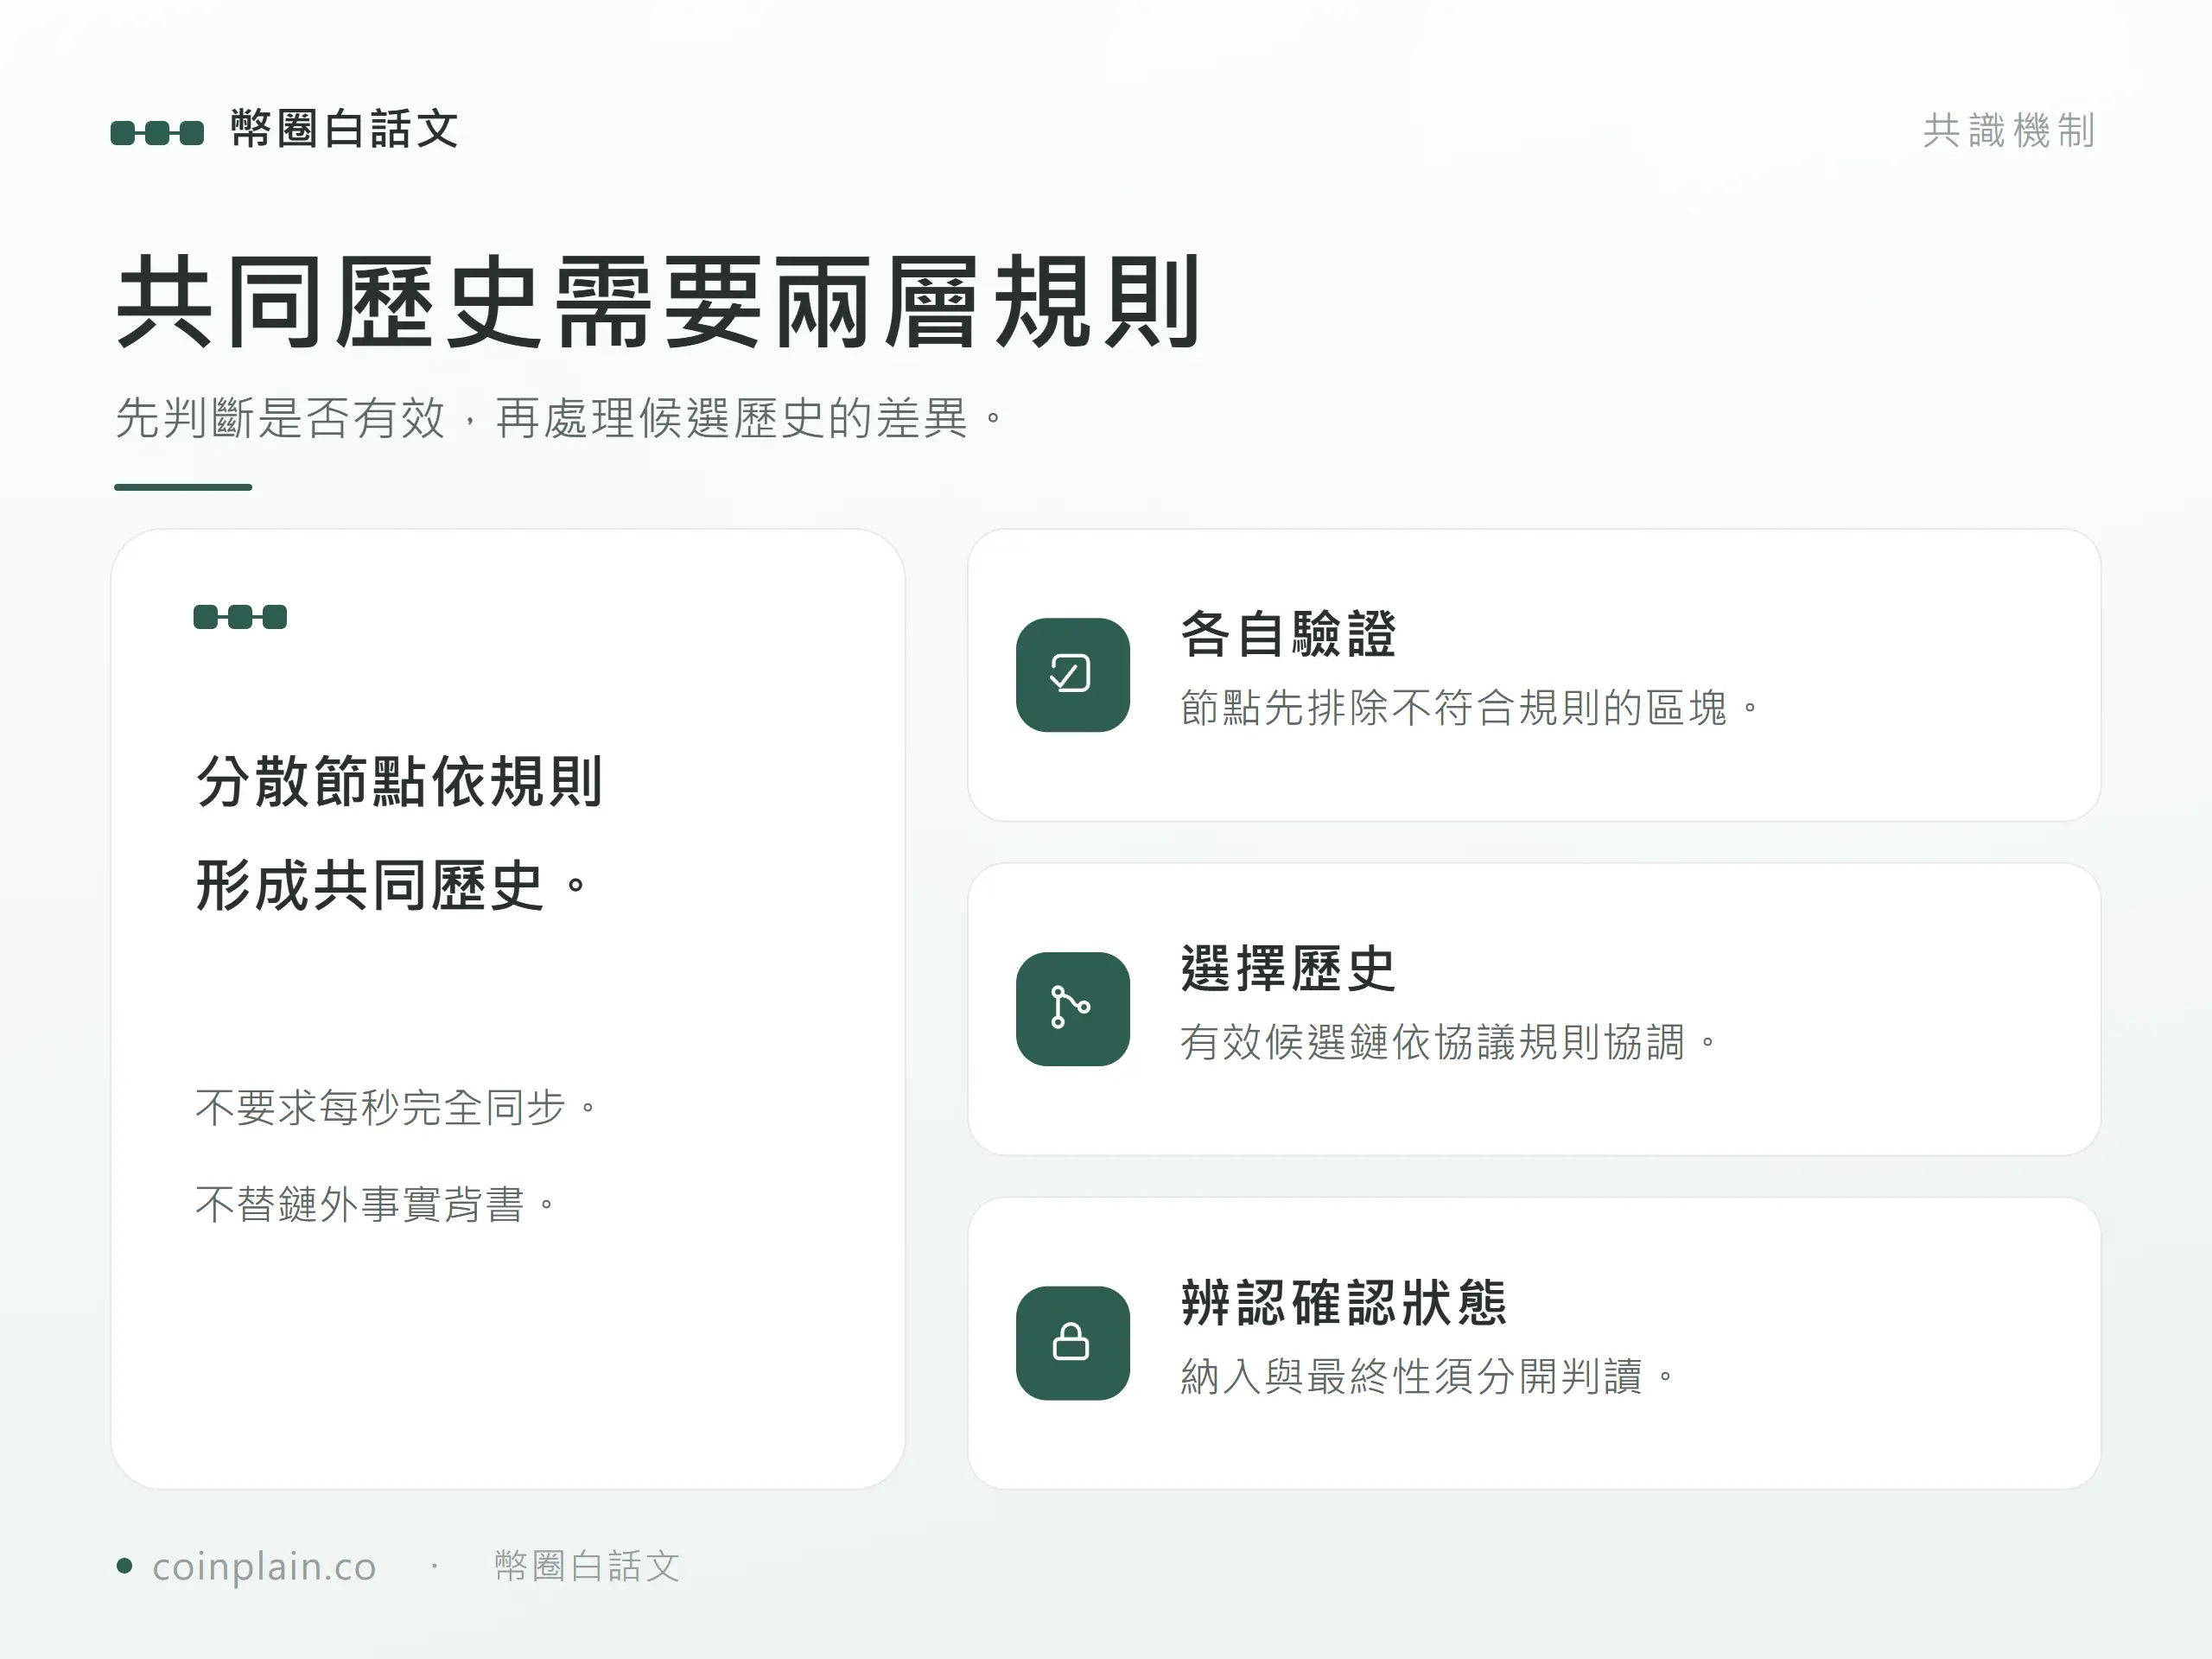The height and width of the screenshot is (1659, 2212).
Task: Click the 幣圈白話文 brand name in header
Action: [345, 130]
